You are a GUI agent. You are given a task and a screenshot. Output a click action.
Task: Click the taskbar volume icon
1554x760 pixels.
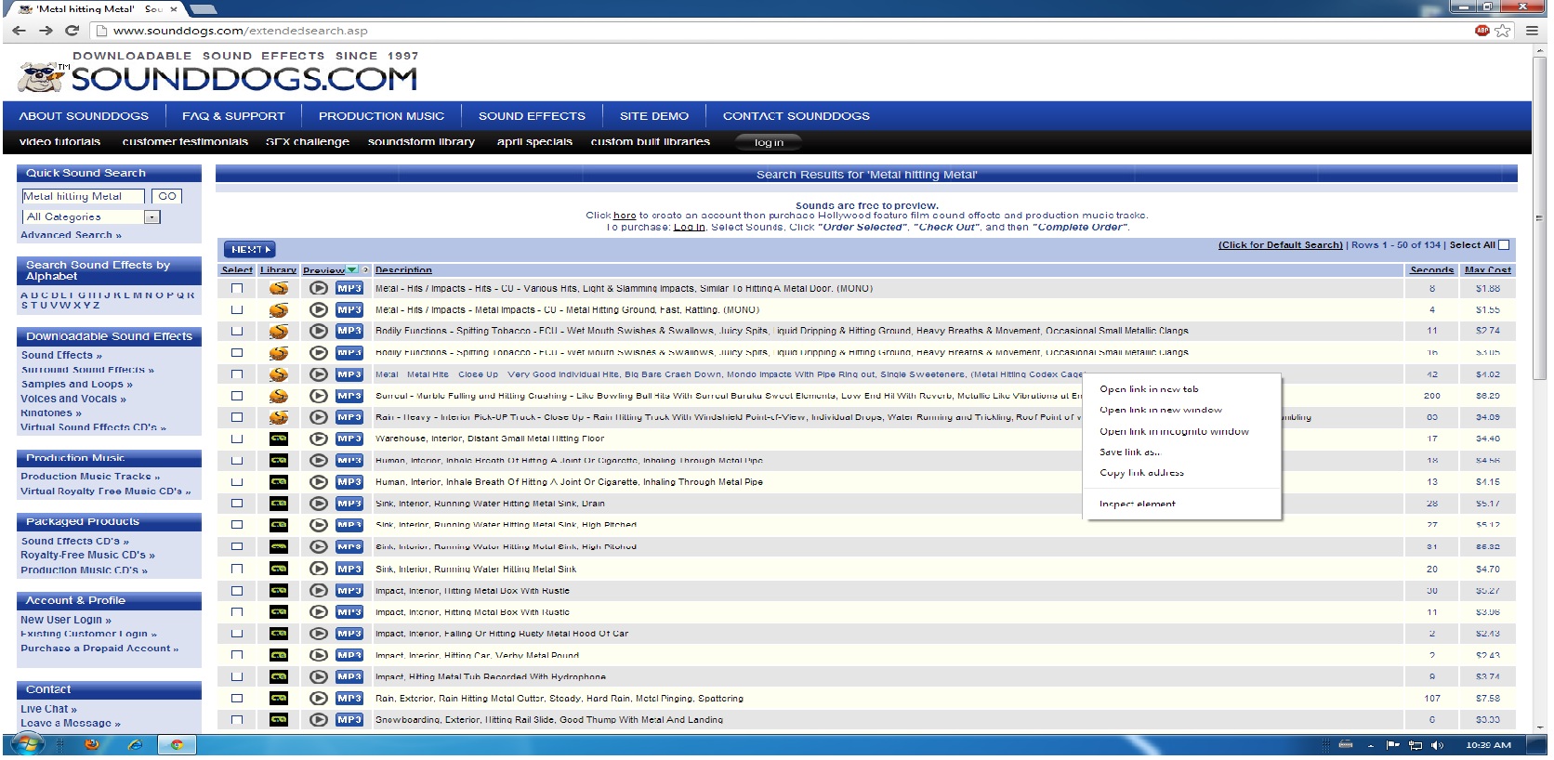pyautogui.click(x=1437, y=745)
